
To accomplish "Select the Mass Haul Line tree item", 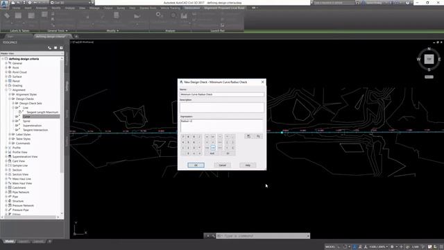I will pos(22,179).
